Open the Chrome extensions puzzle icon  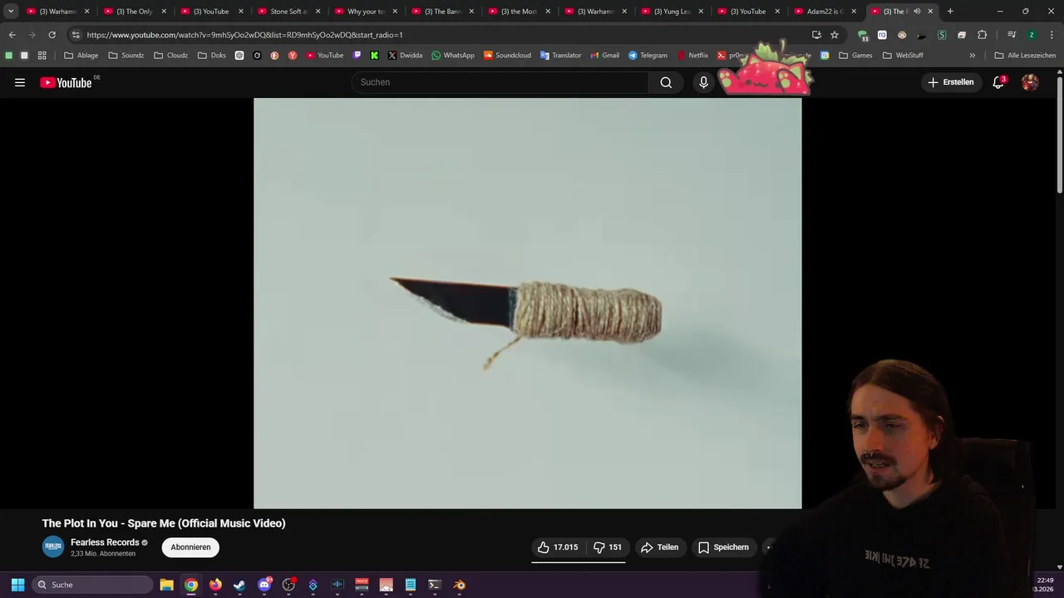tap(983, 35)
